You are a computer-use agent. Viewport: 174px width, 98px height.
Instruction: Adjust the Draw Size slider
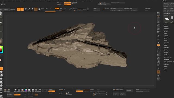click(79, 10)
